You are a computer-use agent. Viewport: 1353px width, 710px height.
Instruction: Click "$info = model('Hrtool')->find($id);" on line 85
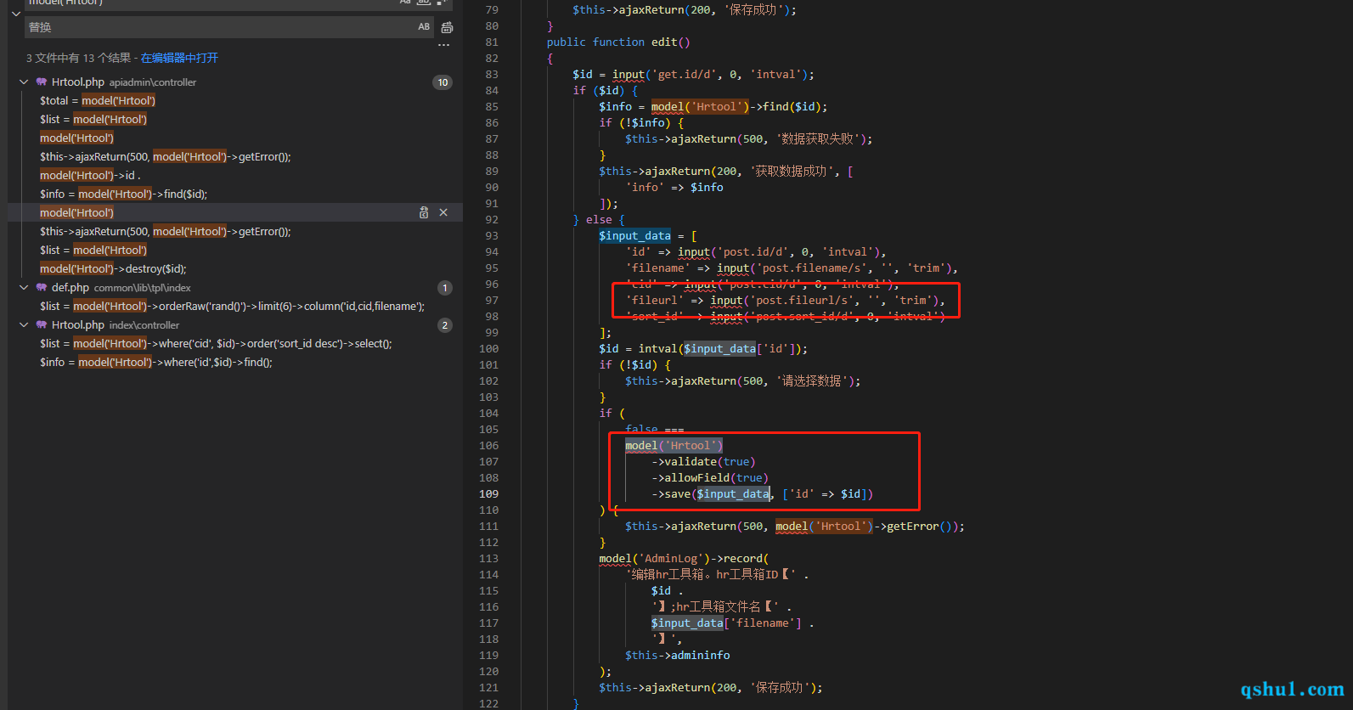(x=713, y=107)
